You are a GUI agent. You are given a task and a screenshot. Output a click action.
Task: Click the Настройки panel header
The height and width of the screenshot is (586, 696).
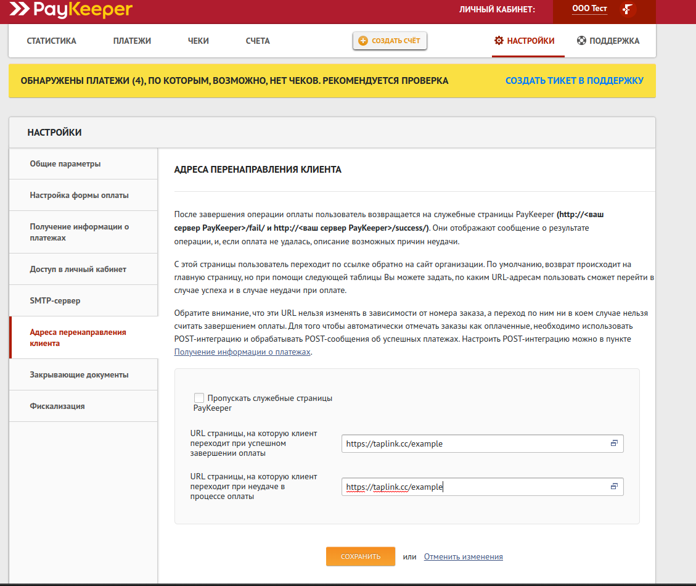(x=332, y=133)
